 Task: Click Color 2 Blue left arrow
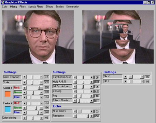(x=25, y=112)
